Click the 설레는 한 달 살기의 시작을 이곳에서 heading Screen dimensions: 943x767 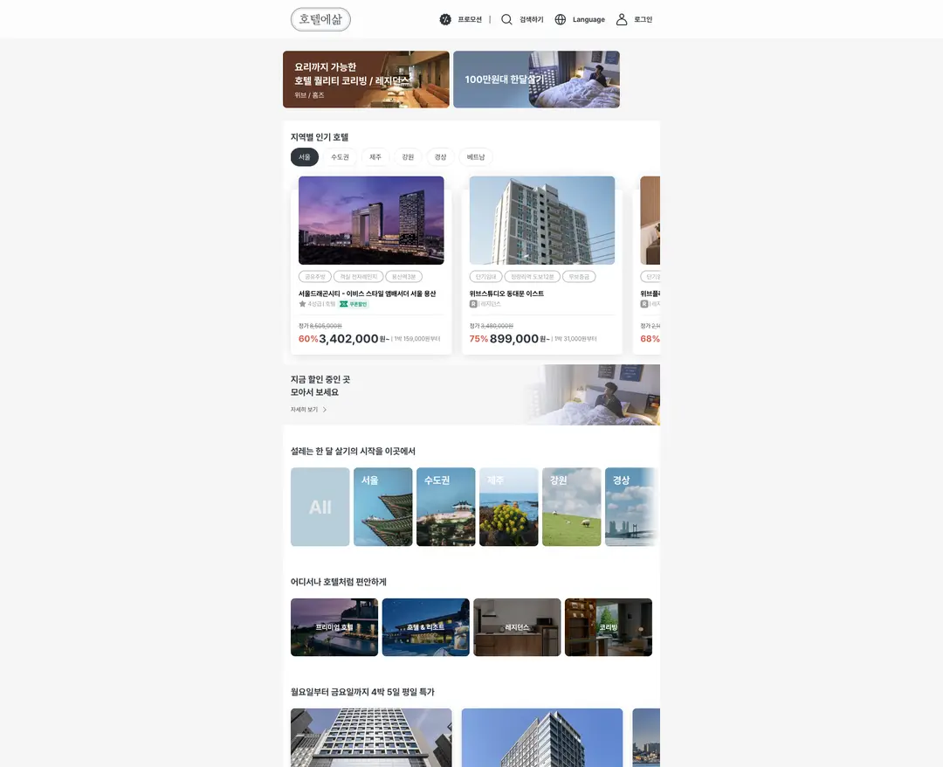point(353,451)
